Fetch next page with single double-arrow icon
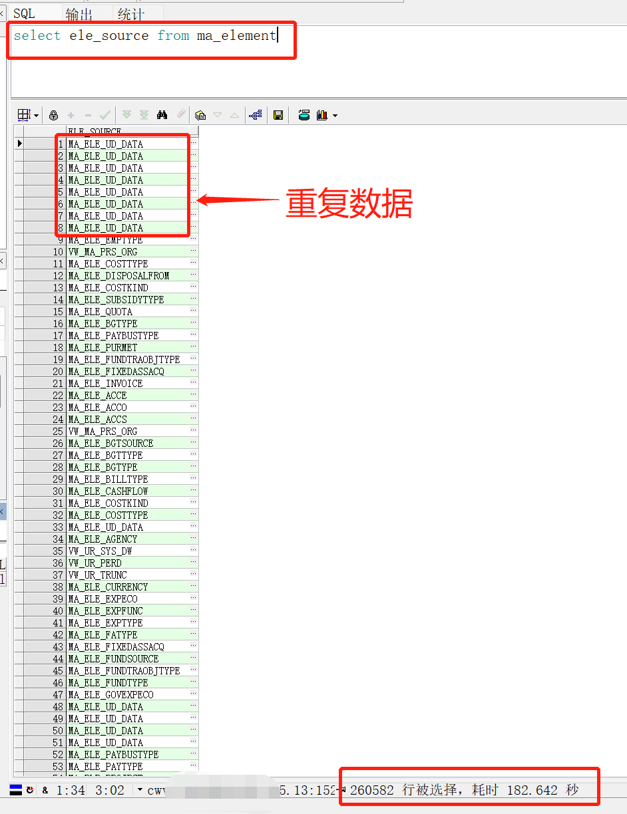Image resolution: width=627 pixels, height=814 pixels. click(127, 116)
